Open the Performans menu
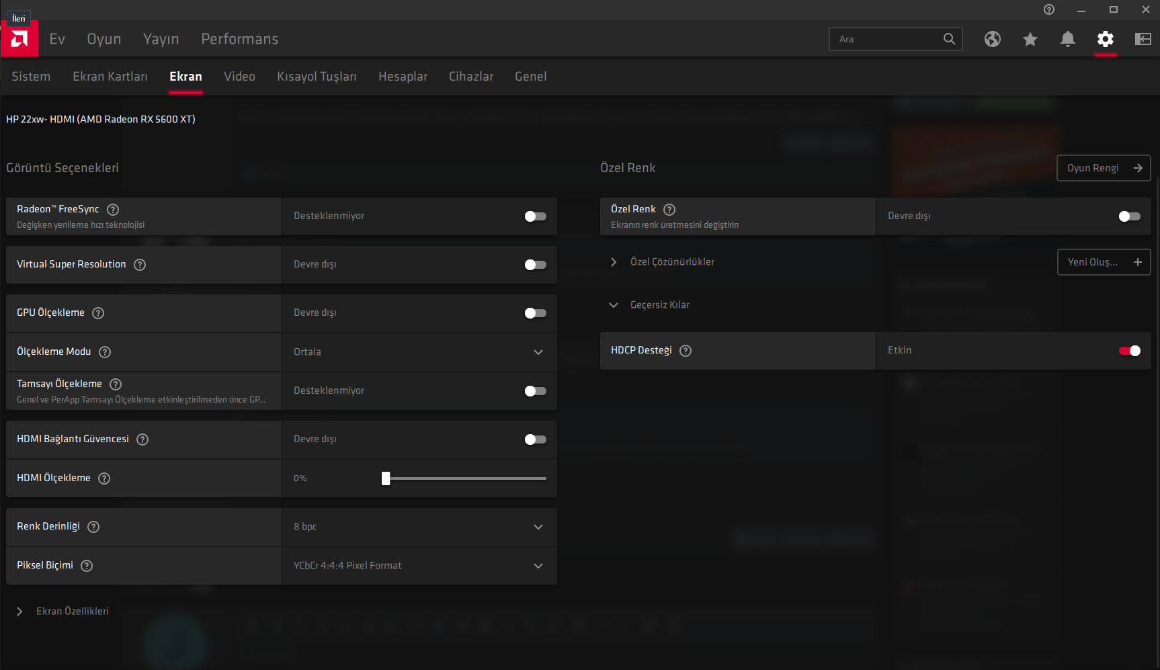This screenshot has width=1160, height=670. (x=239, y=39)
